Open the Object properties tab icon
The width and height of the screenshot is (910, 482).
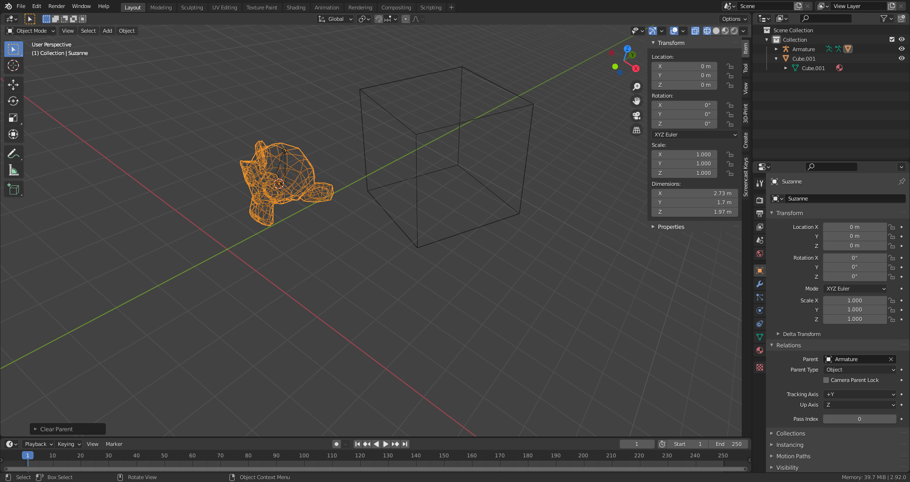pos(760,271)
